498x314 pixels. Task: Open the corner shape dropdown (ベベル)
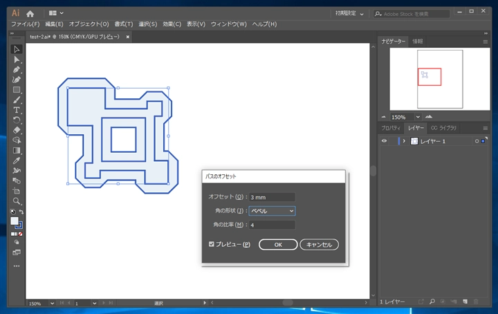pyautogui.click(x=272, y=211)
